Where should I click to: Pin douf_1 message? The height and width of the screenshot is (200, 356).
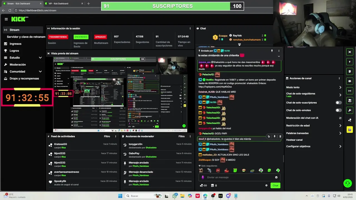click(x=275, y=136)
